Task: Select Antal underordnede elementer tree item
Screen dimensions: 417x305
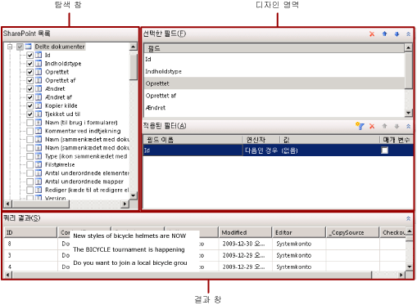Action: coord(87,173)
